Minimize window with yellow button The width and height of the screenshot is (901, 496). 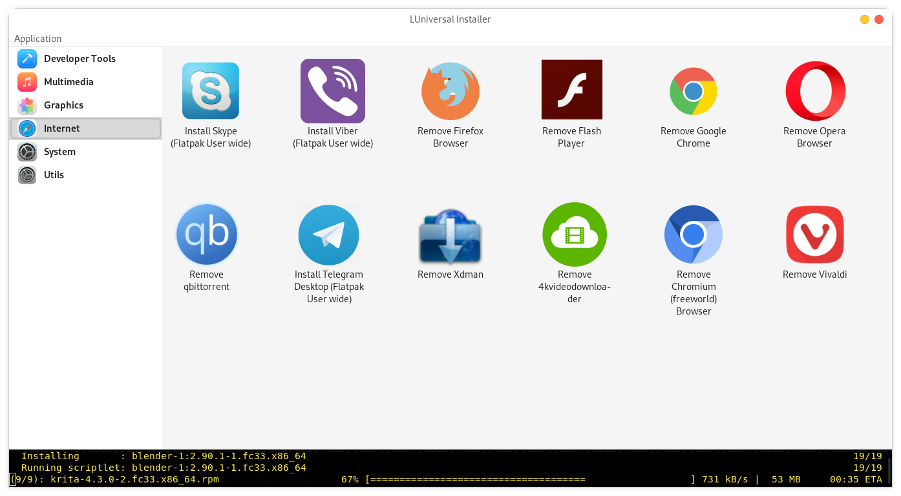tap(865, 19)
